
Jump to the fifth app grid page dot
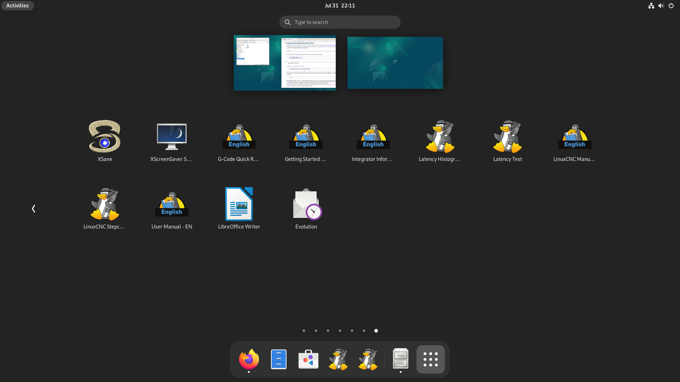point(352,331)
